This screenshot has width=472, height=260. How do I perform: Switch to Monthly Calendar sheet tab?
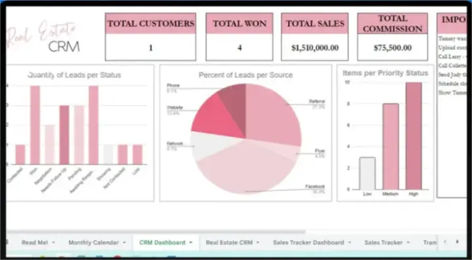pos(93,242)
